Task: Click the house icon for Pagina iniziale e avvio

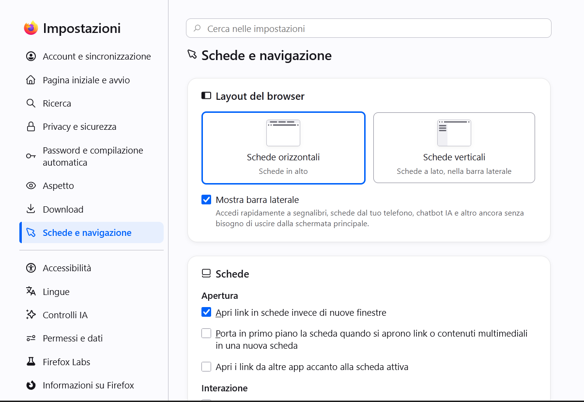Action: pos(31,80)
